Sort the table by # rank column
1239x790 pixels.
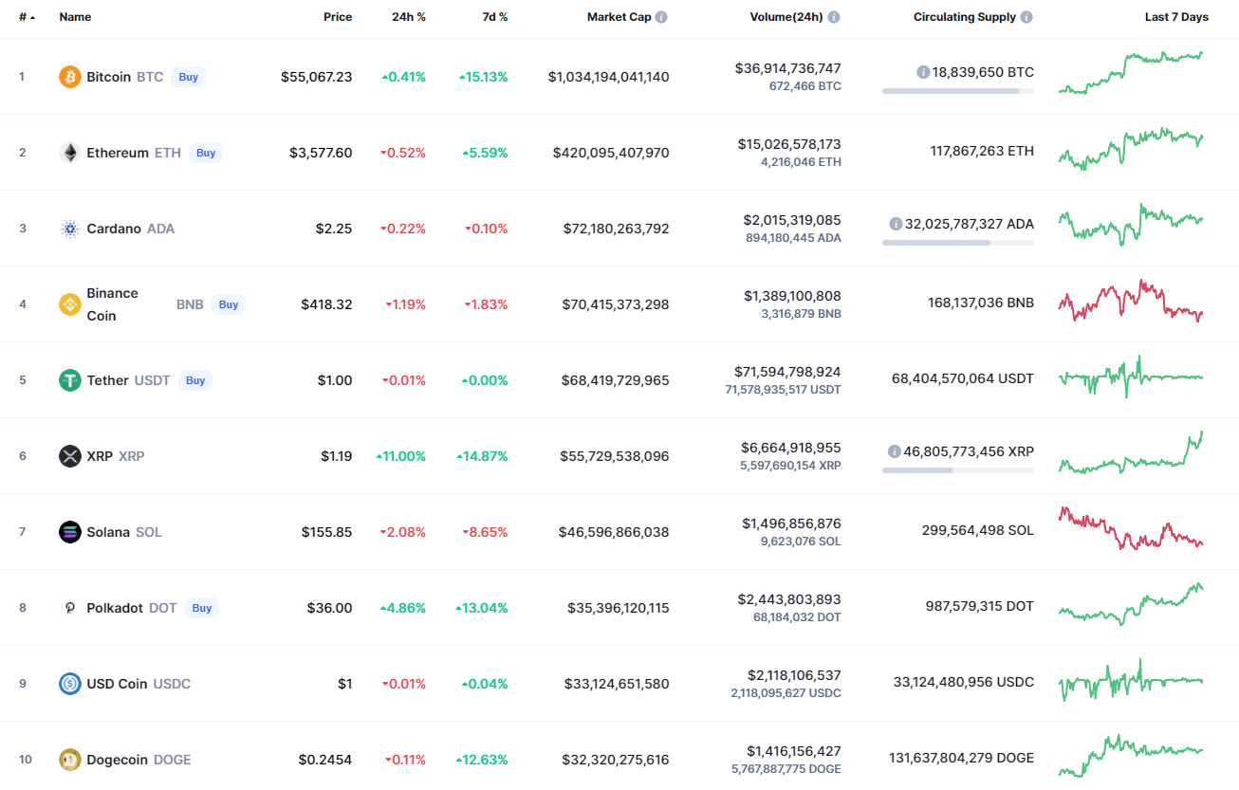click(27, 17)
